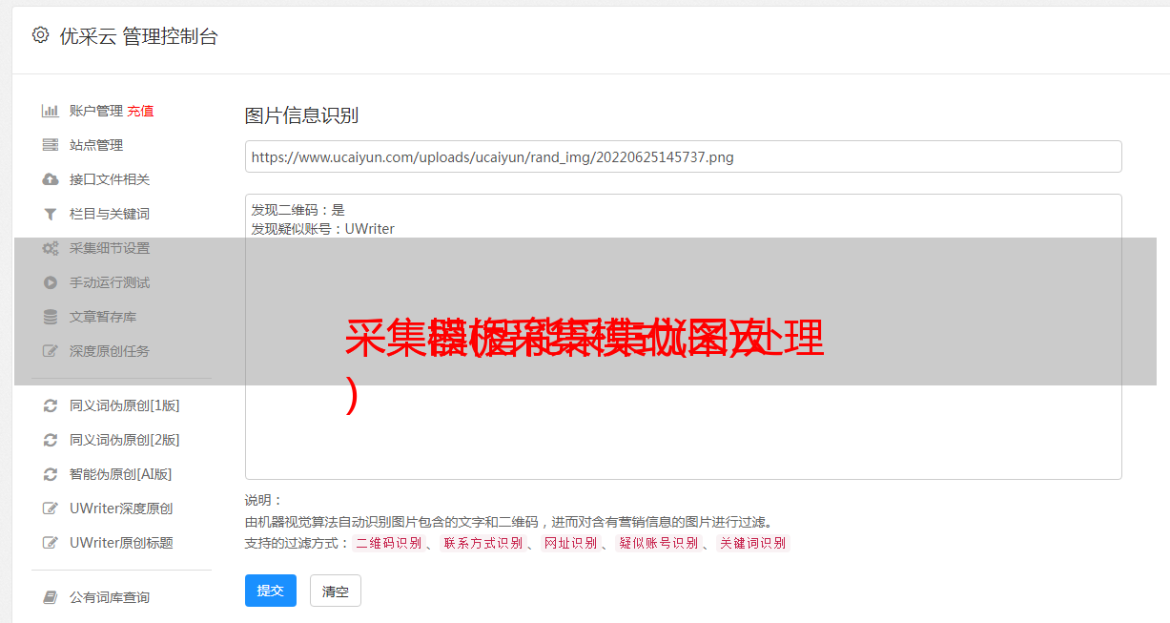Click the book icon for 公有词库查询
Image resolution: width=1170 pixels, height=623 pixels.
[x=51, y=597]
